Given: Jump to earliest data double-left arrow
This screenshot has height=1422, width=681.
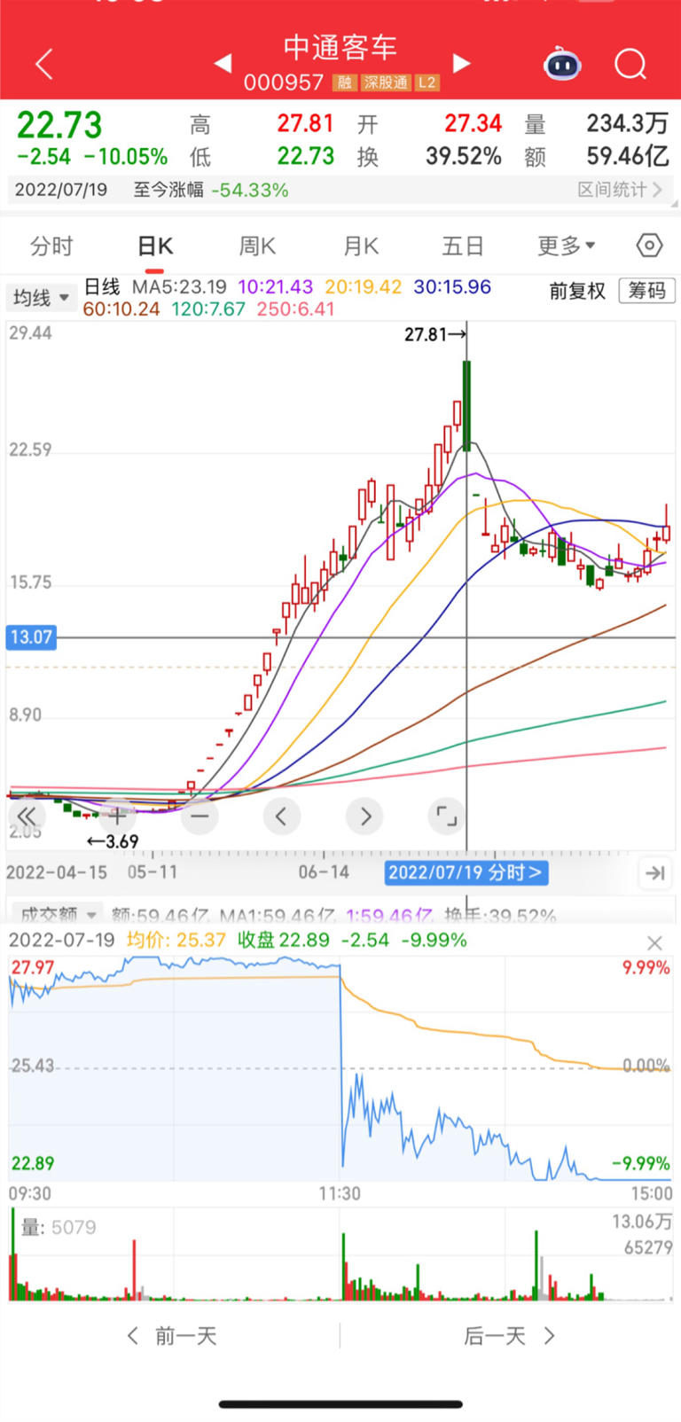Looking at the screenshot, I should tap(27, 816).
